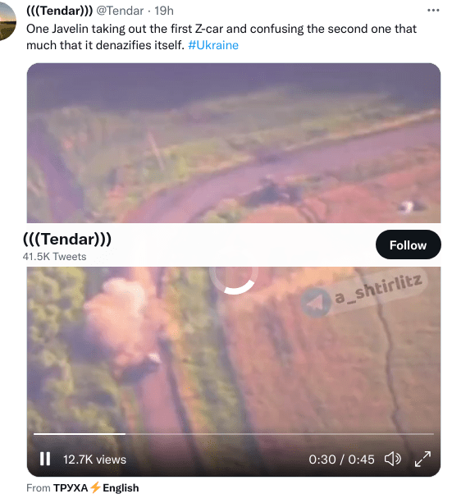Open fullscreen with the expand arrows icon
Image resolution: width=452 pixels, height=503 pixels.
(x=422, y=459)
